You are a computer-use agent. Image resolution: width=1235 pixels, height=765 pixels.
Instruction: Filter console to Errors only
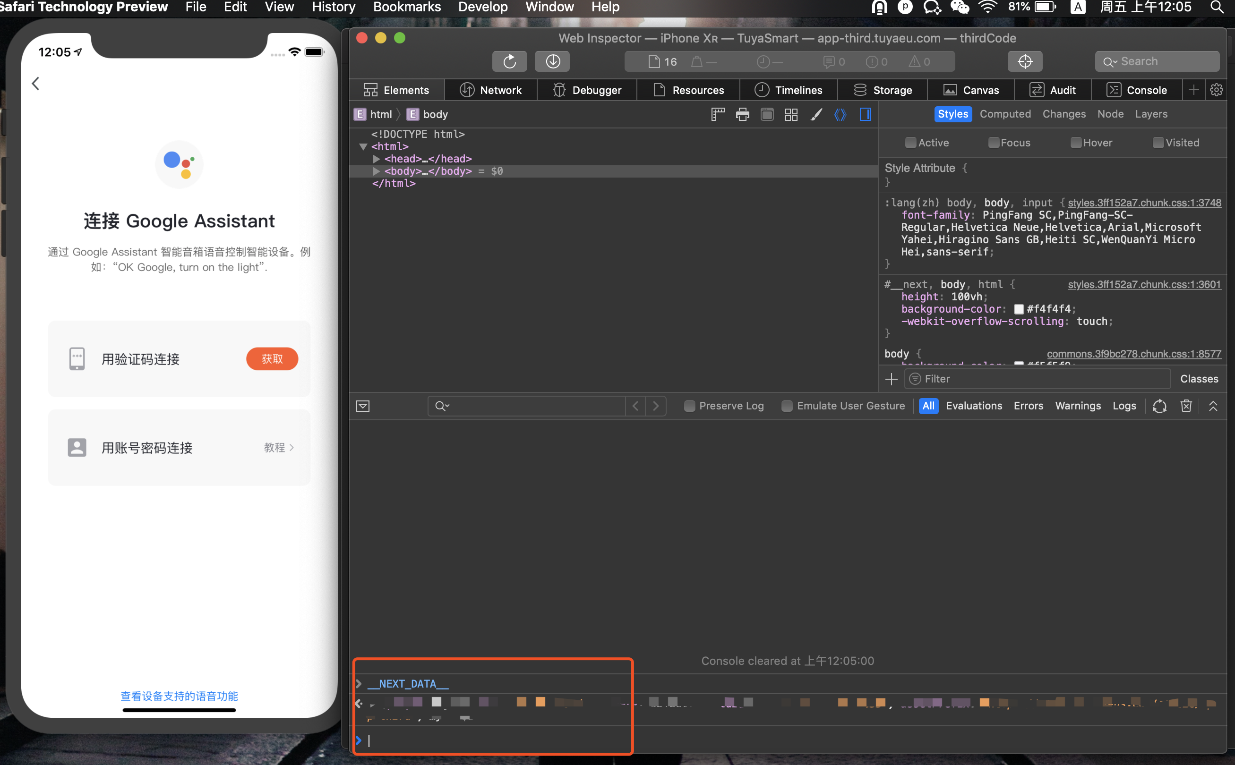tap(1029, 406)
